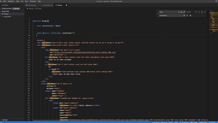The height and width of the screenshot is (123, 218).
Task: Click line number 11 in gutter
Action: tap(29, 43)
